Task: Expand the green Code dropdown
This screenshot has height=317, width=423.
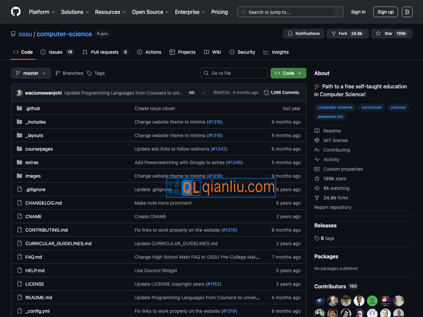Action: (288, 73)
